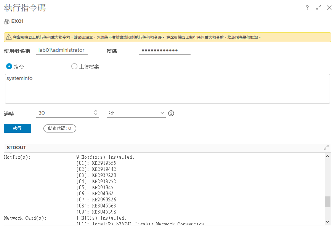Select the 指令 radio button
The height and width of the screenshot is (228, 335).
pyautogui.click(x=9, y=66)
